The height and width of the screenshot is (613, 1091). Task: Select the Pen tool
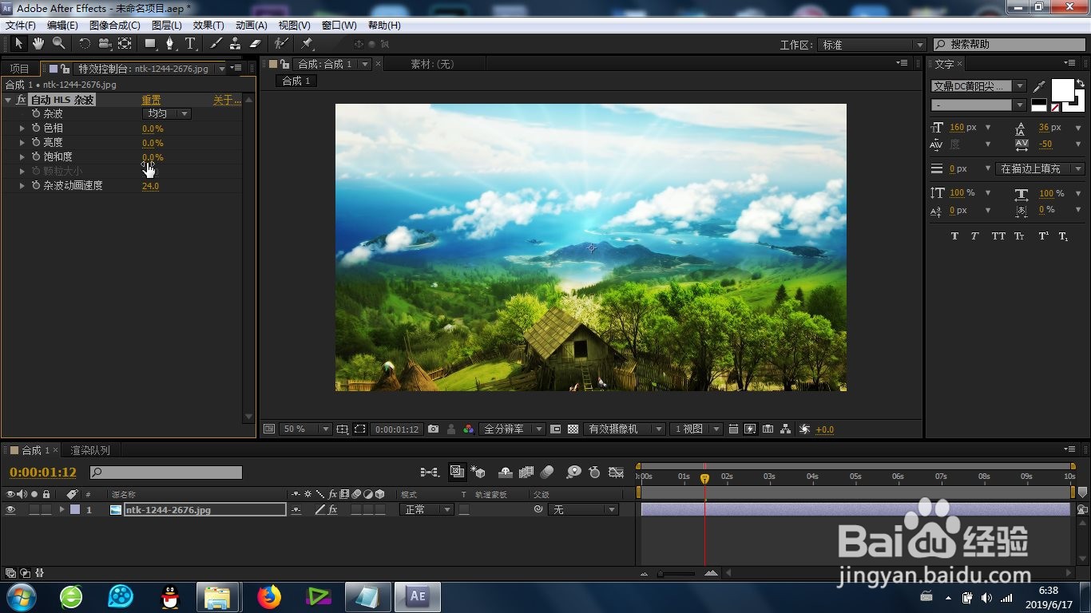tap(170, 44)
